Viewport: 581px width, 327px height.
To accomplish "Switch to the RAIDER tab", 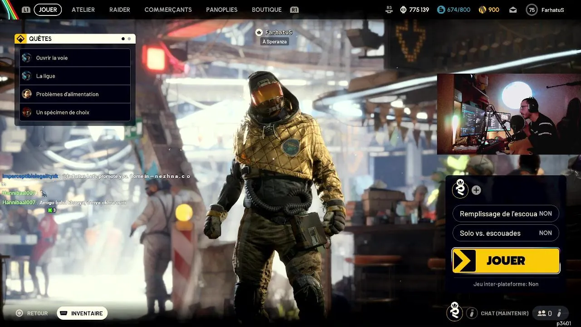I will pos(120,10).
